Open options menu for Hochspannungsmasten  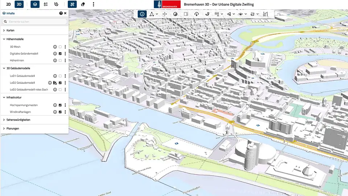point(65,105)
